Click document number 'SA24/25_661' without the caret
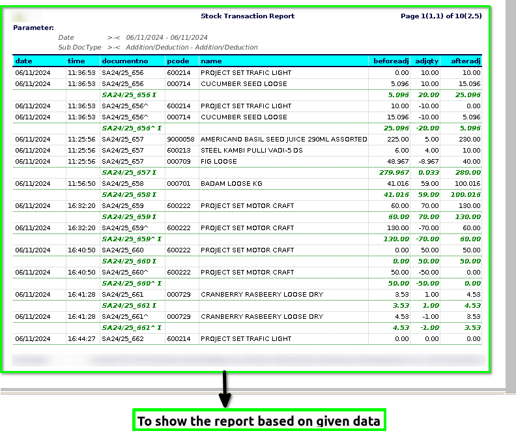Image resolution: width=516 pixels, height=431 pixels. (x=122, y=294)
